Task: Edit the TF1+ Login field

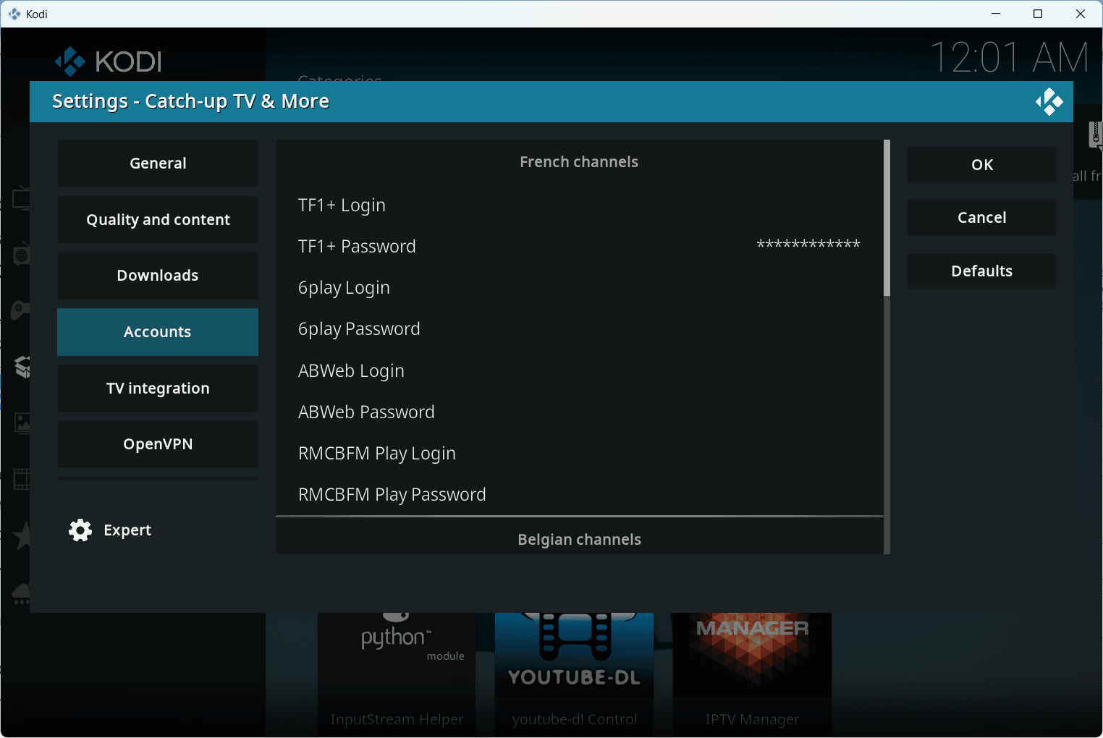Action: 579,205
